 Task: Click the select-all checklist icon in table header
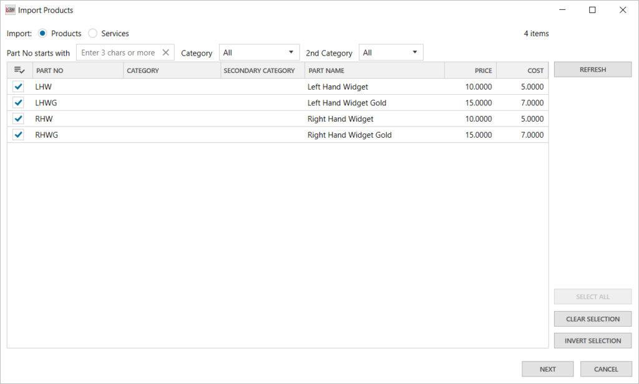19,70
